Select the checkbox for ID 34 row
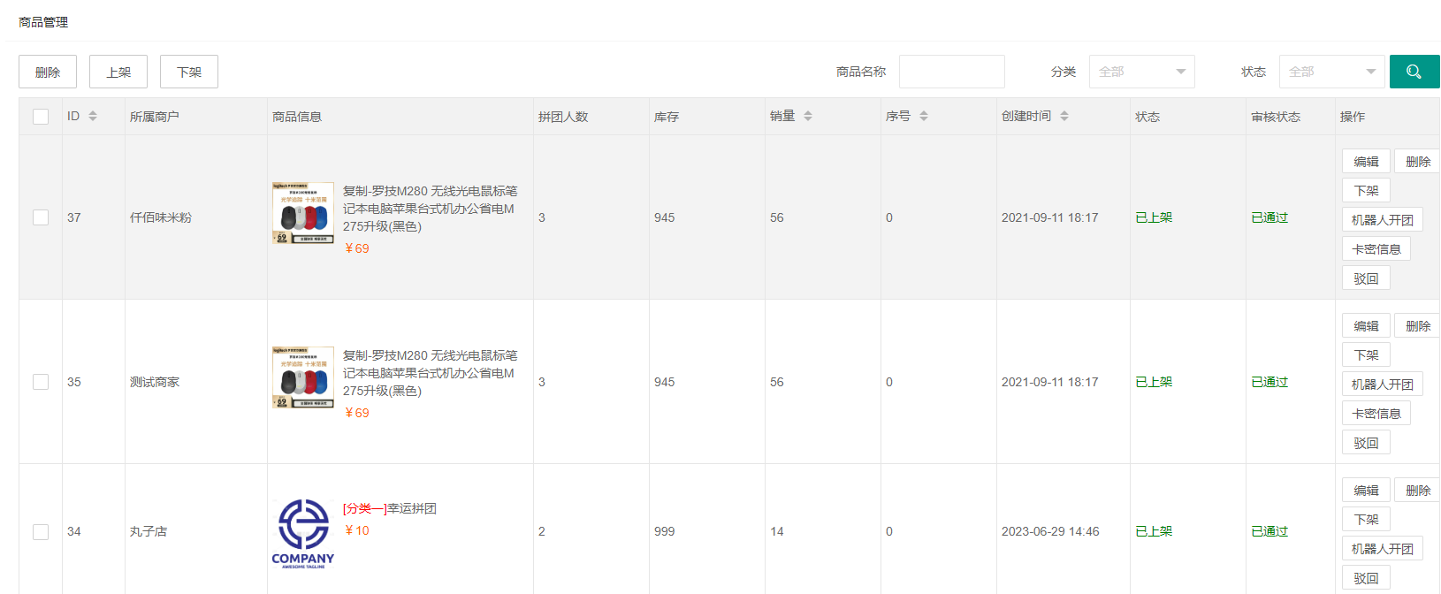The height and width of the screenshot is (594, 1441). coord(41,531)
